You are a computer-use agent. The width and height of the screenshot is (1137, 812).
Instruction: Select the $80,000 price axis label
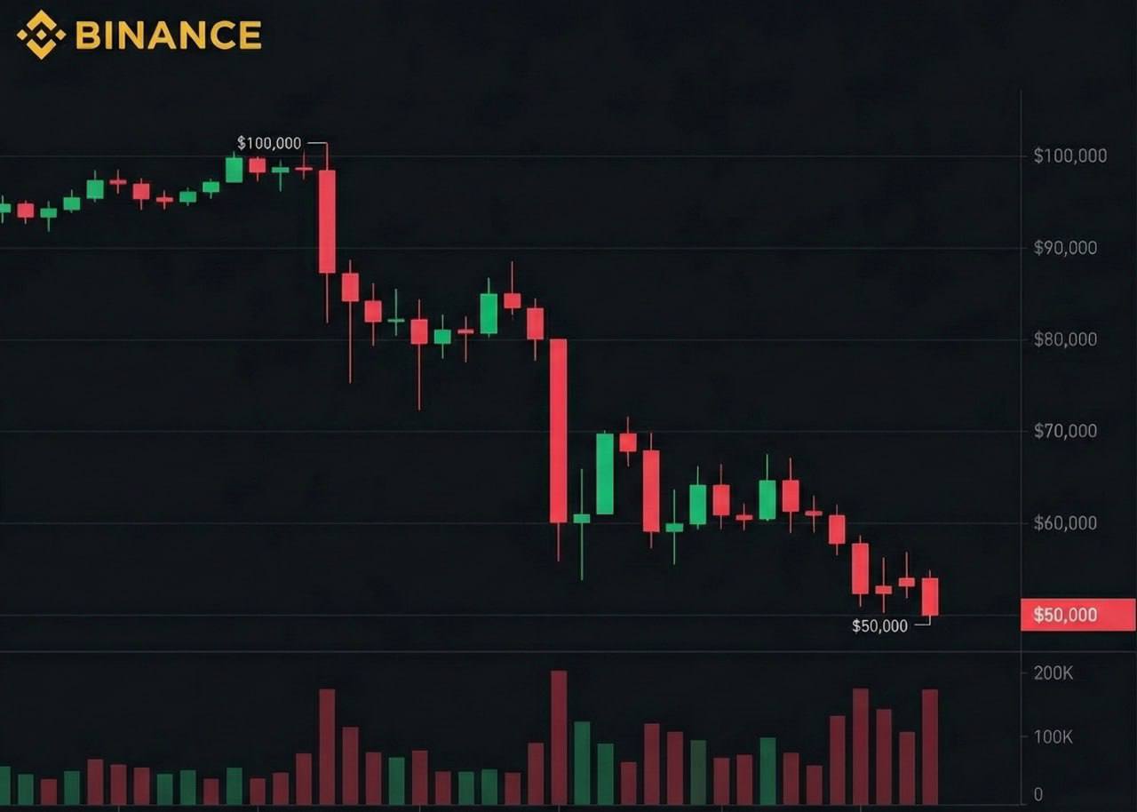(x=1065, y=339)
